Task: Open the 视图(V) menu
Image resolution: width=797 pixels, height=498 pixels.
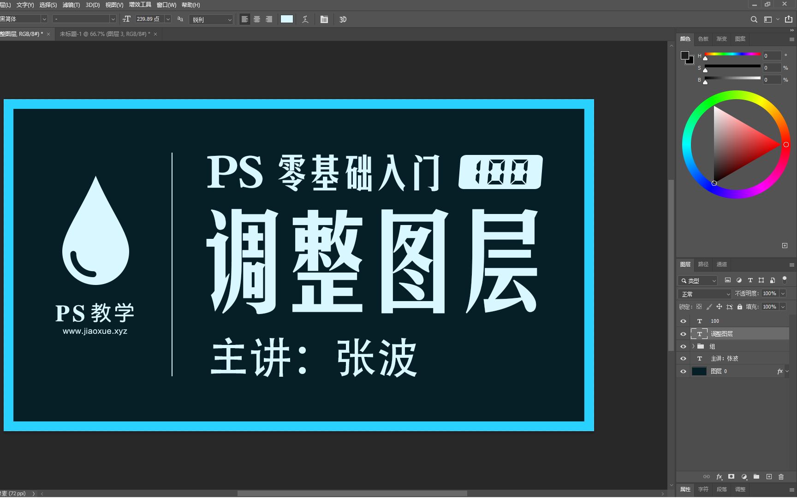Action: 114,5
